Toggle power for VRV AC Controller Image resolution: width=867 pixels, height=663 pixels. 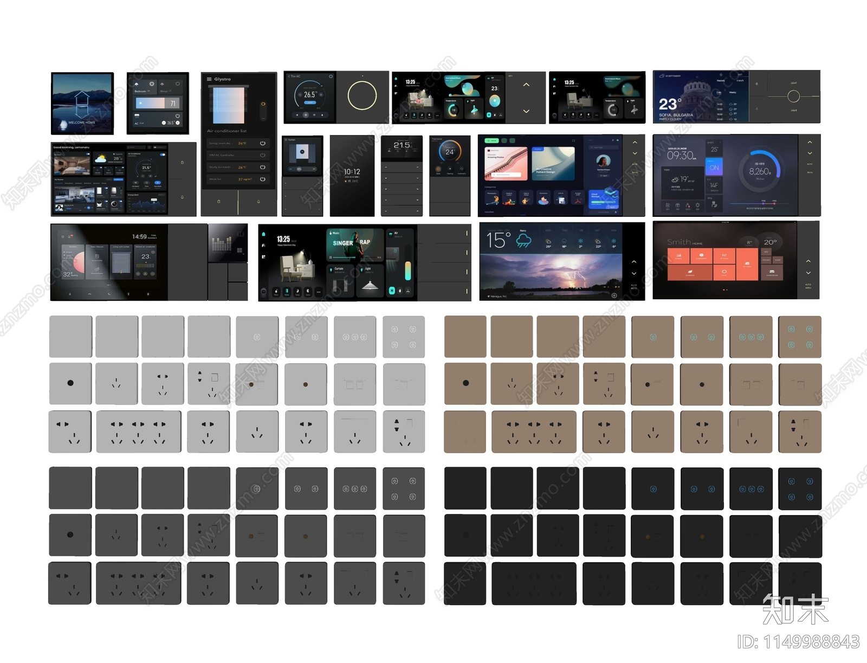[x=262, y=155]
